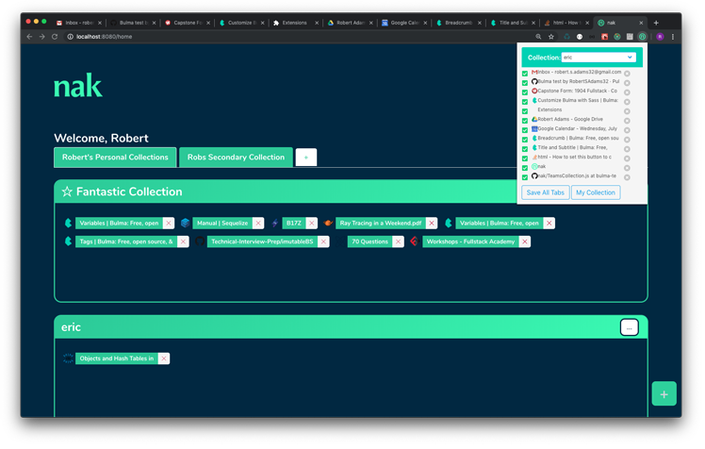Close the Inbox browser tab
The height and width of the screenshot is (449, 705).
pos(100,23)
